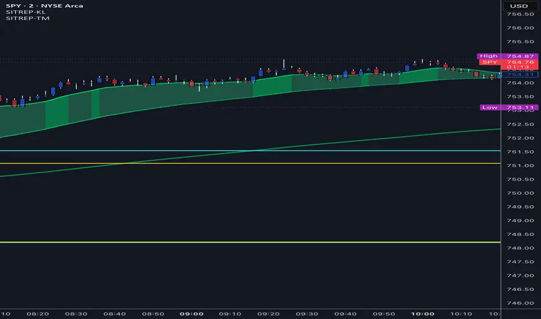541x319 pixels.
Task: Select the SITREP-TM indicator label
Action: 28,19
